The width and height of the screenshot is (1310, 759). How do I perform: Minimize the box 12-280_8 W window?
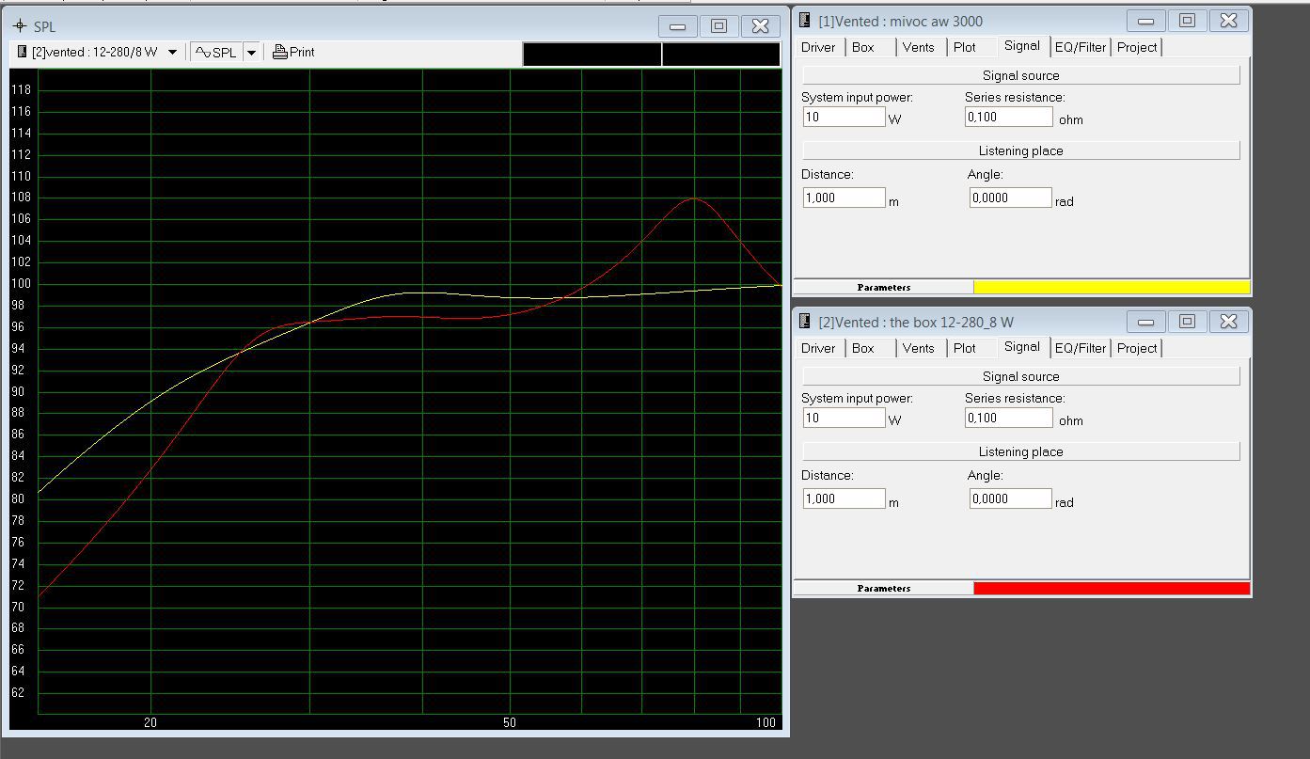[1145, 322]
